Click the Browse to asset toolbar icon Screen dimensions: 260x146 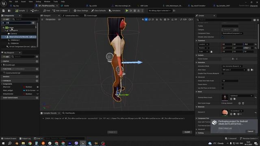[x=9, y=11]
